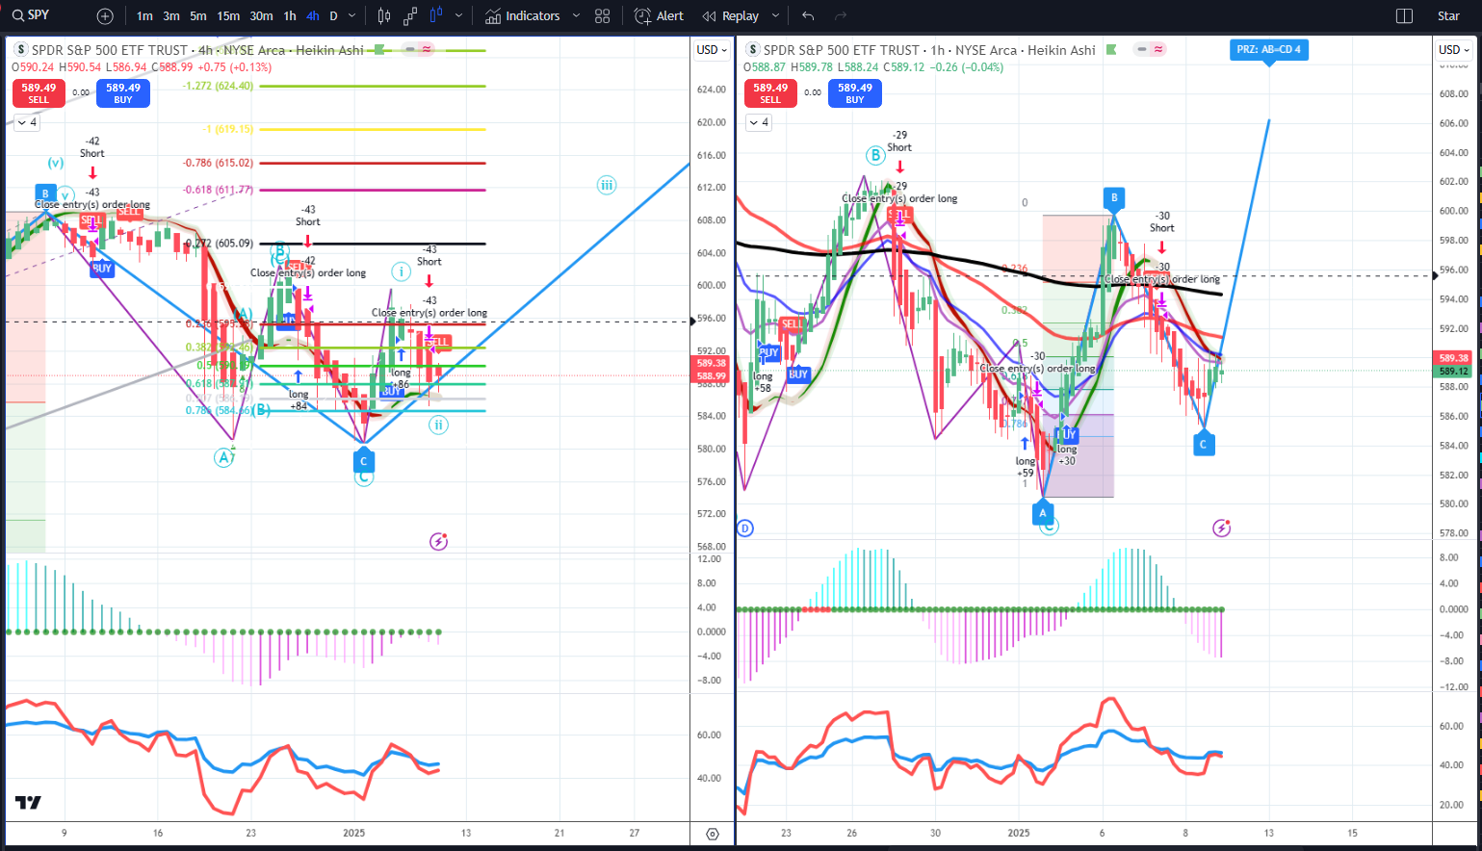Open SPY symbol search

click(x=31, y=15)
